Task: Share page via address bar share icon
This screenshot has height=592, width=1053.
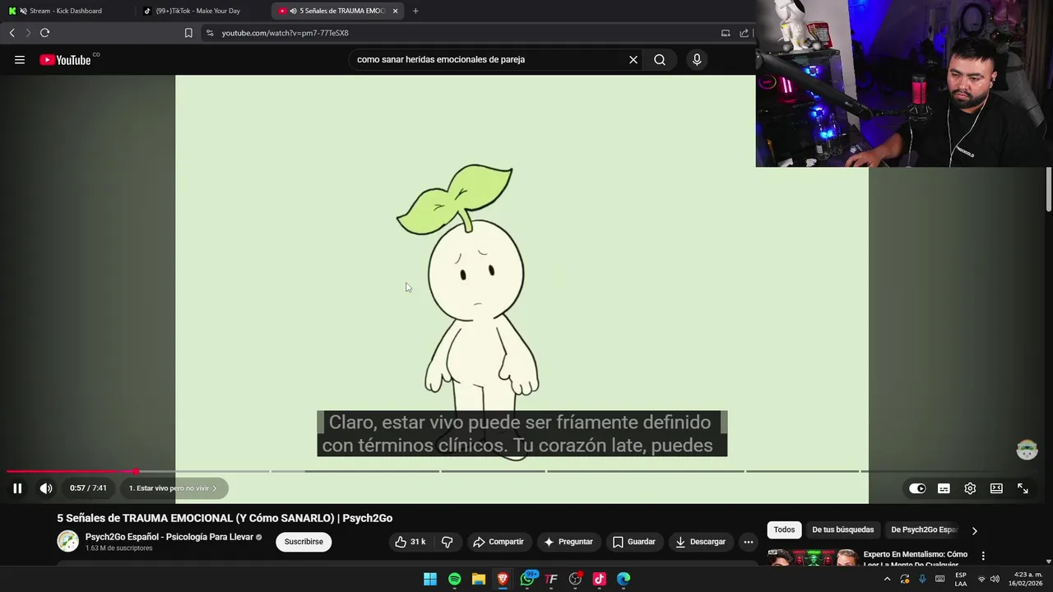Action: [x=745, y=33]
